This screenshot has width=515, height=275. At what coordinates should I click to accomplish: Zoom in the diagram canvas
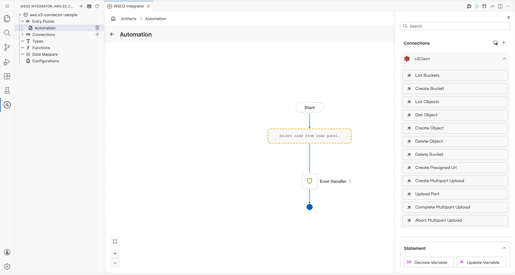(115, 253)
